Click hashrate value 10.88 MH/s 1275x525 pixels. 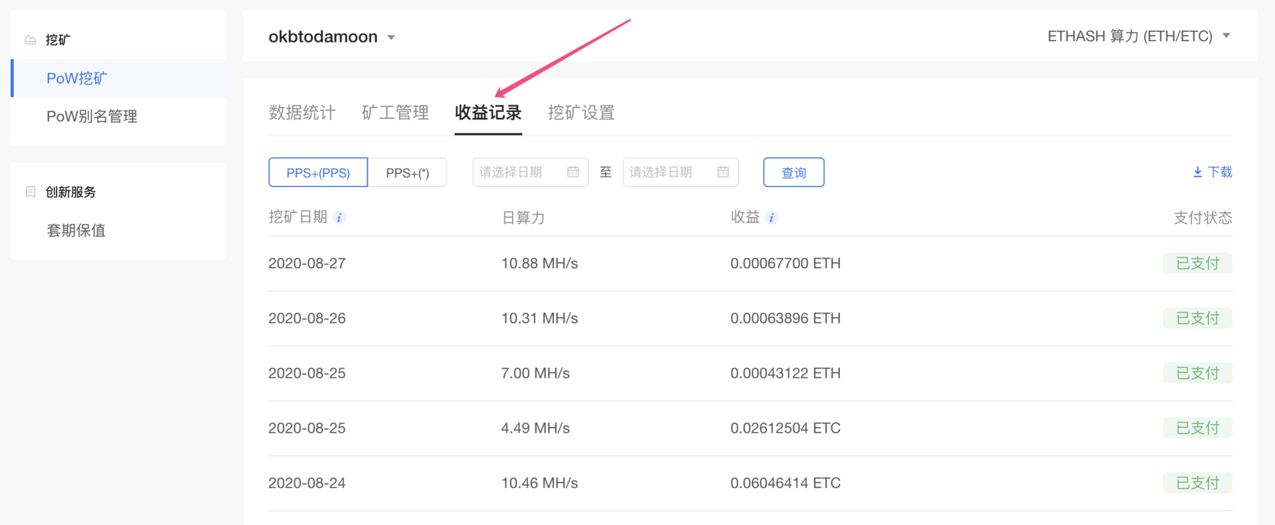539,263
